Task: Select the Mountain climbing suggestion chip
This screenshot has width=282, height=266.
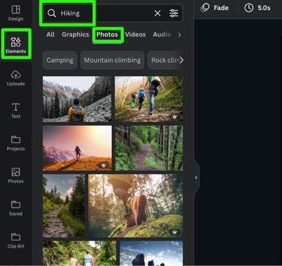Action: point(112,60)
